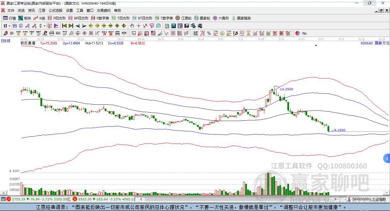Click the save floppy disk icon
The image size is (390, 211).
click(x=187, y=26)
